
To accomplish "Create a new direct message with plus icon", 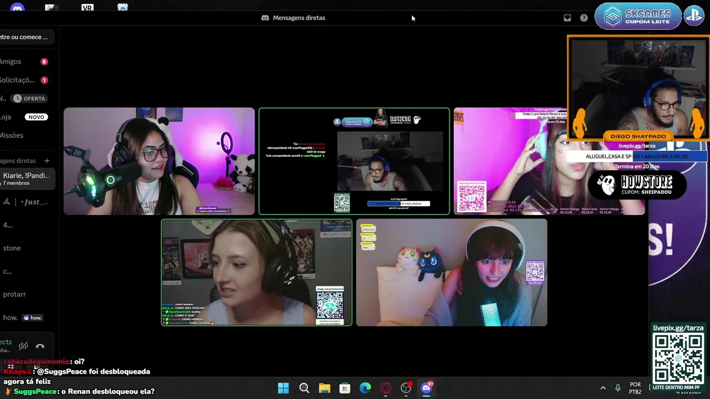I will (x=47, y=161).
